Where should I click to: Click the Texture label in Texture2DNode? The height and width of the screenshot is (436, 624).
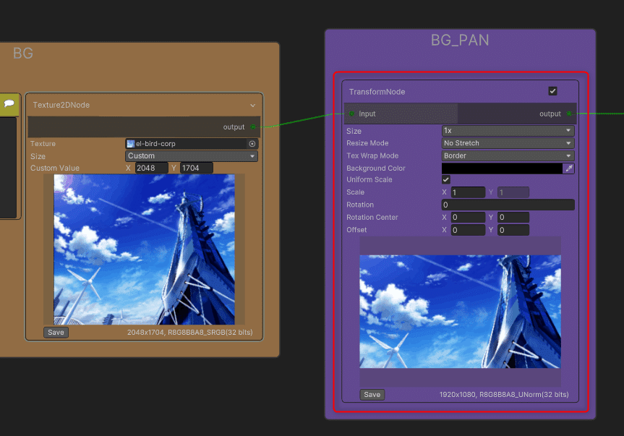point(43,144)
